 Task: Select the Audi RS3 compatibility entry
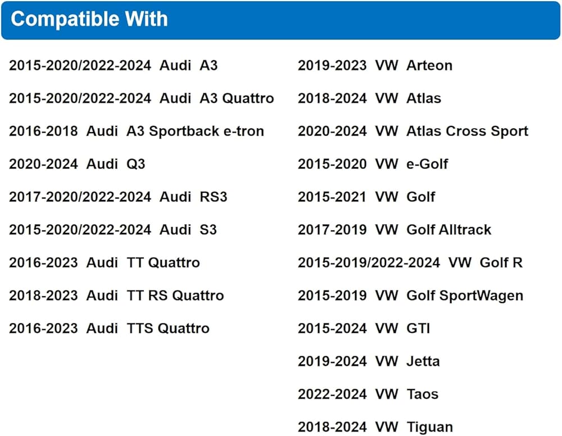coord(118,197)
